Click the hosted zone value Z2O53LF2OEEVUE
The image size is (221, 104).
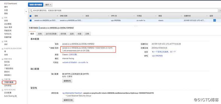tap(159, 48)
